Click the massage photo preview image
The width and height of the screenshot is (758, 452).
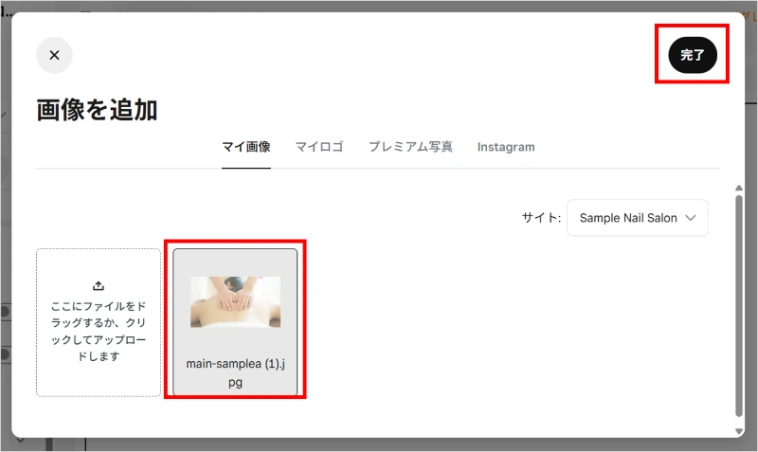pyautogui.click(x=235, y=302)
